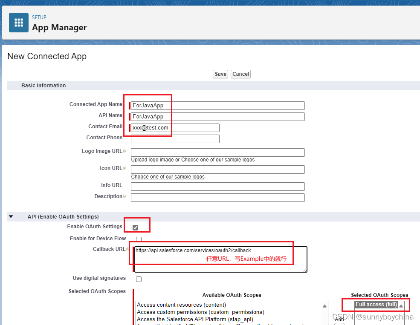The image size is (420, 325).
Task: Enable the Device Flow checkbox
Action: (139, 239)
